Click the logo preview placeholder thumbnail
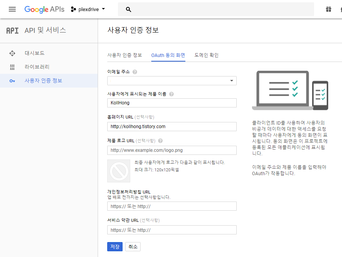 [119, 171]
